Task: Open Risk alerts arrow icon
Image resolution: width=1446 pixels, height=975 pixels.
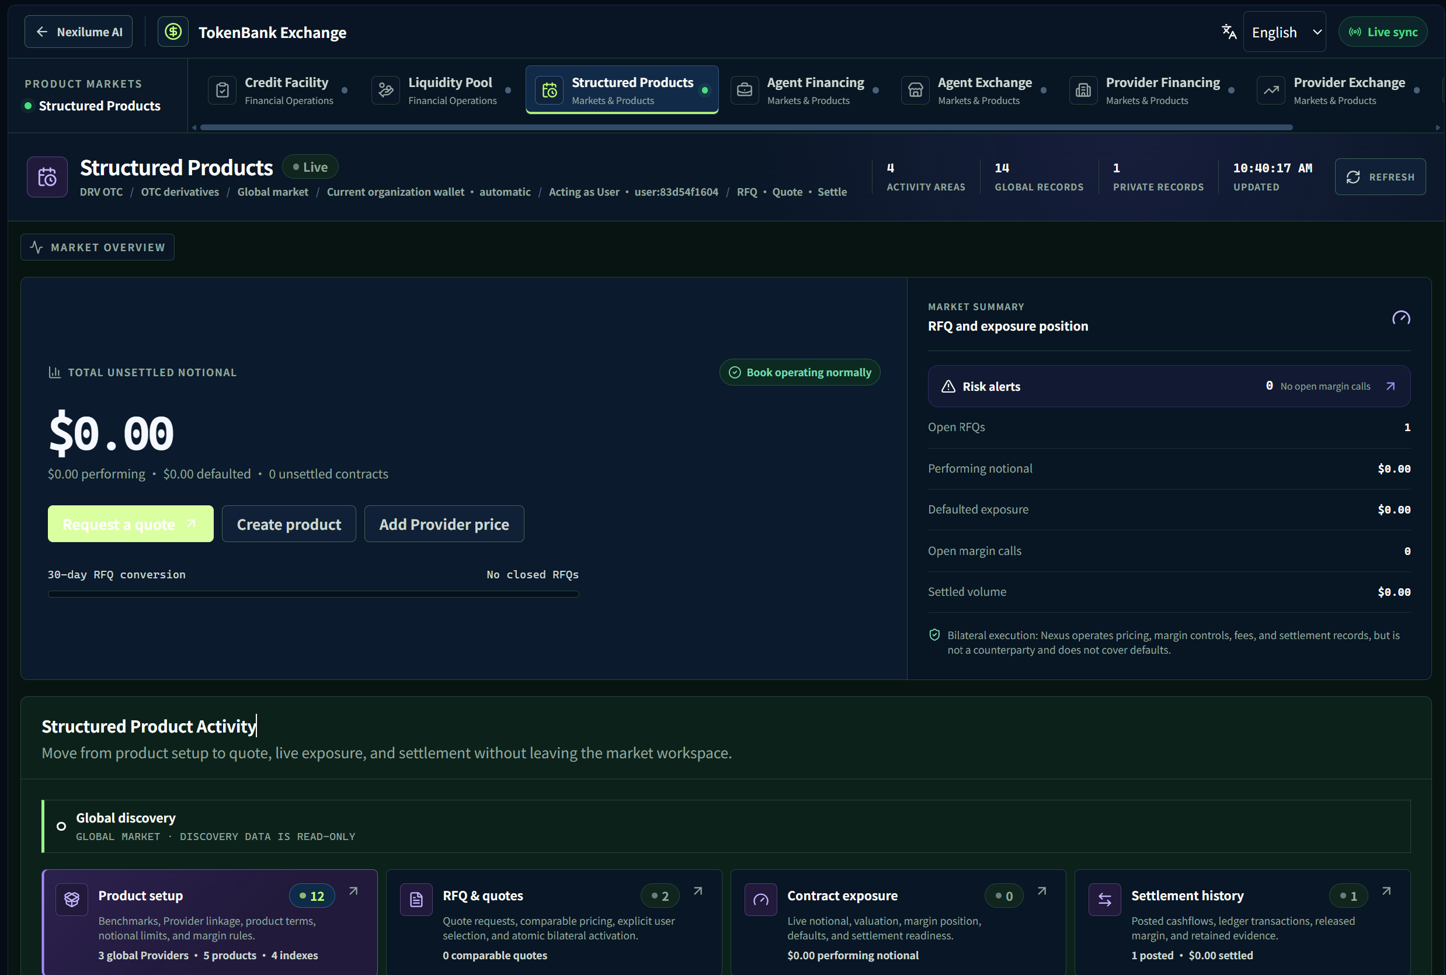Action: point(1391,386)
